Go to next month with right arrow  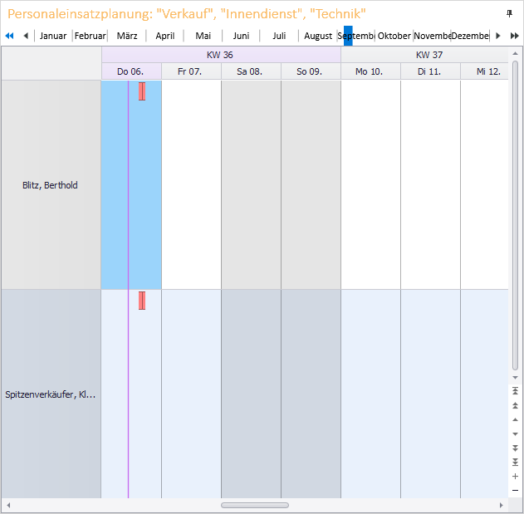point(498,36)
